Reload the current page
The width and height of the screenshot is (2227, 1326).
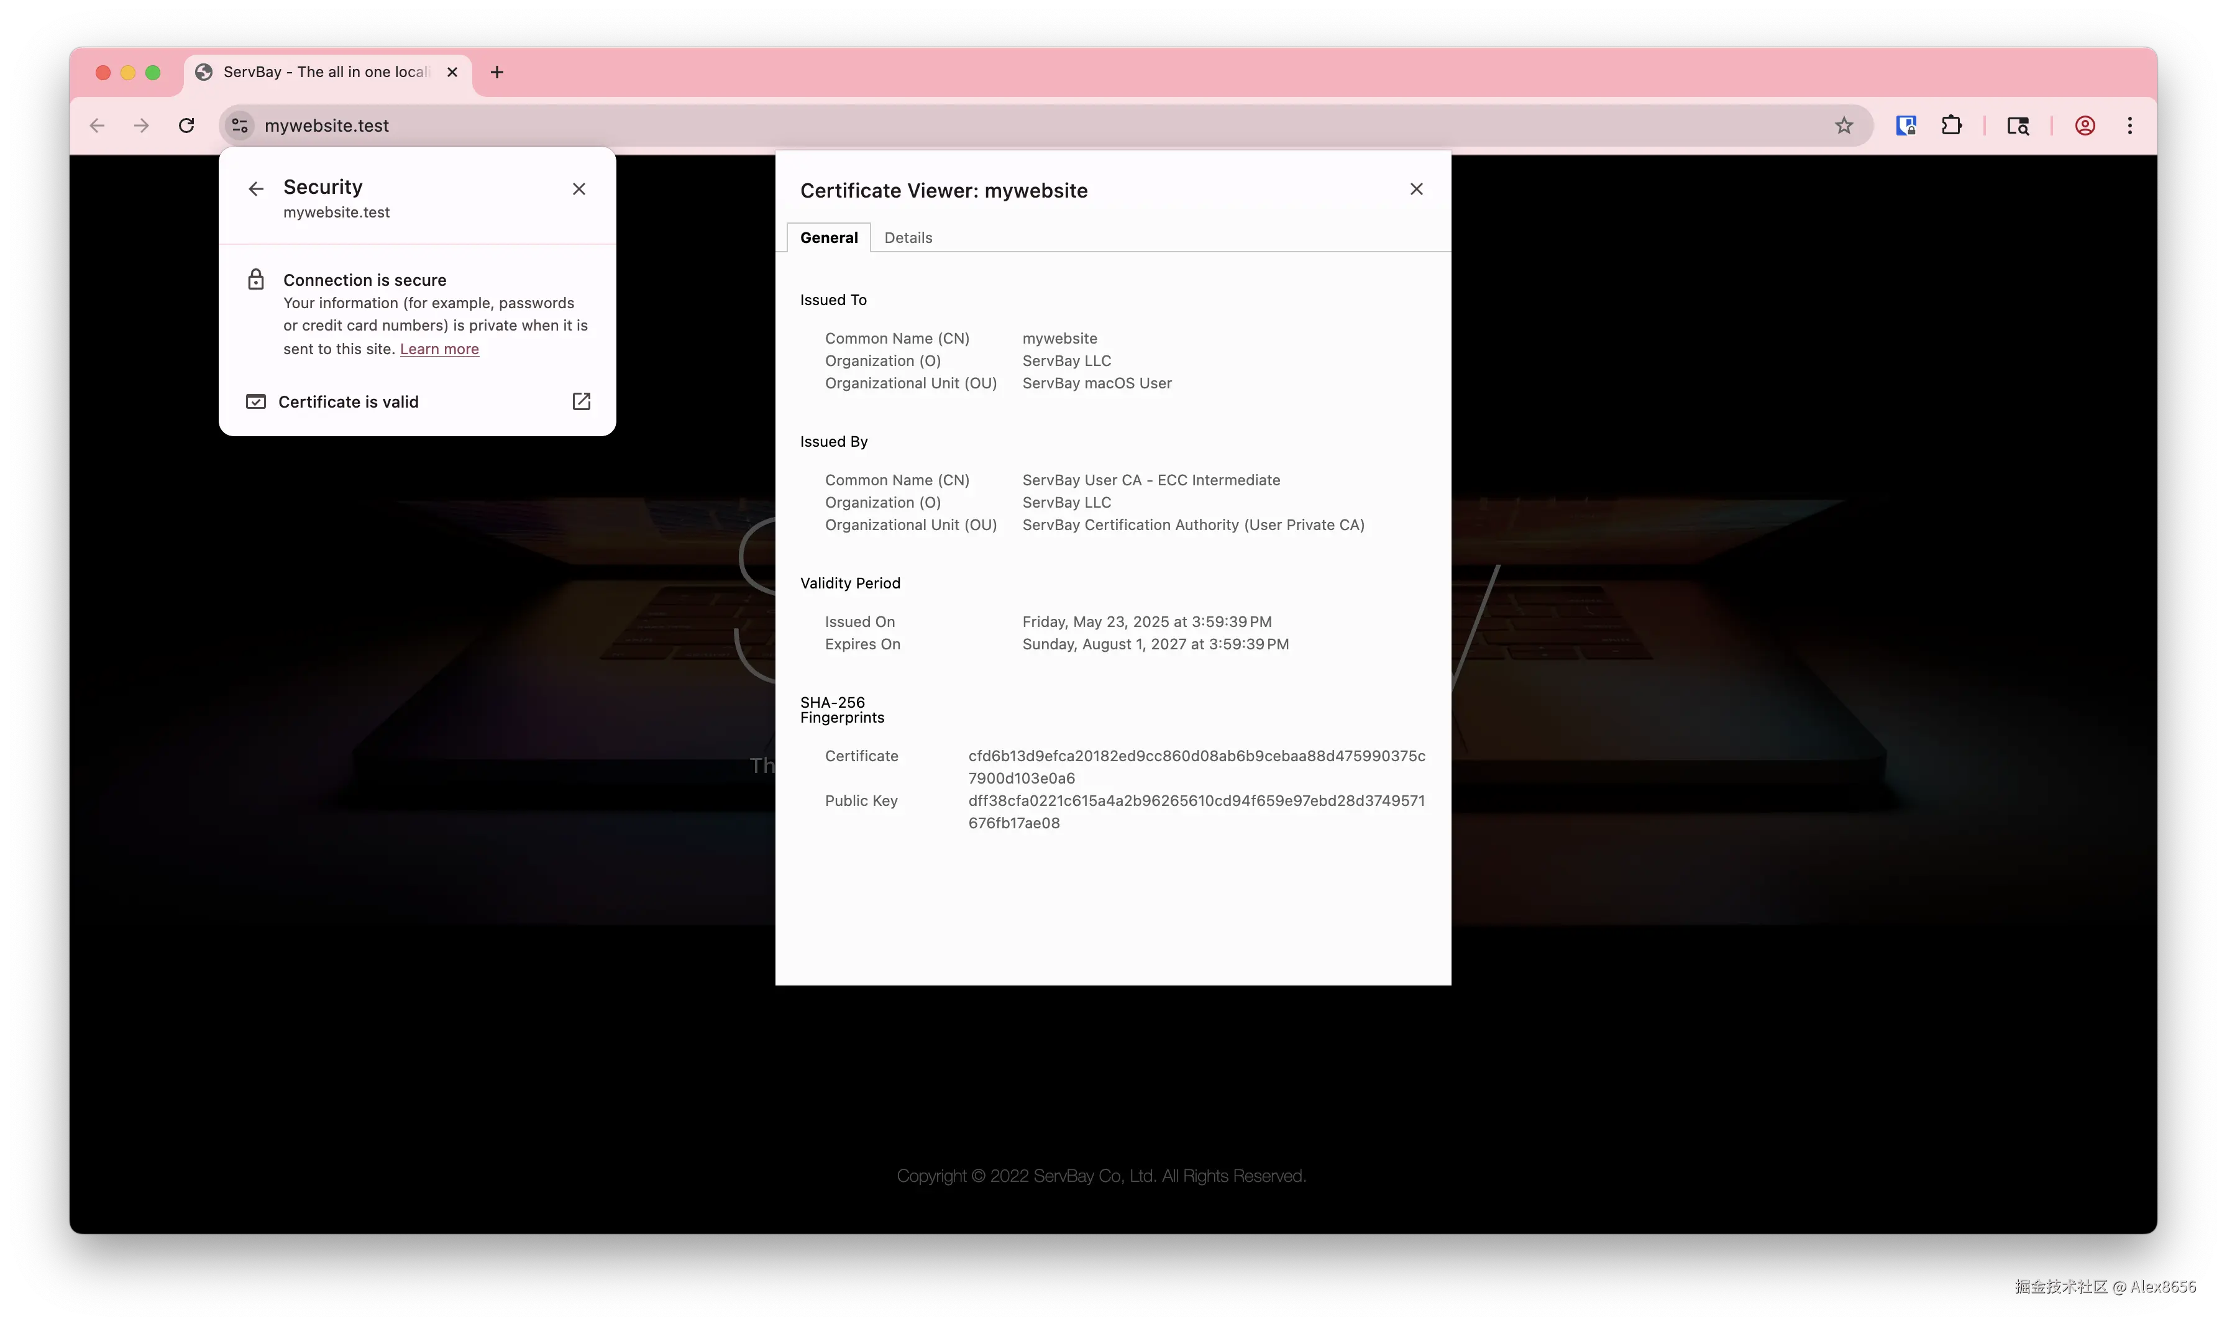(x=186, y=126)
